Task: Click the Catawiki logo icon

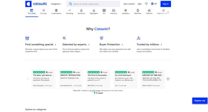Action: pos(28,4)
